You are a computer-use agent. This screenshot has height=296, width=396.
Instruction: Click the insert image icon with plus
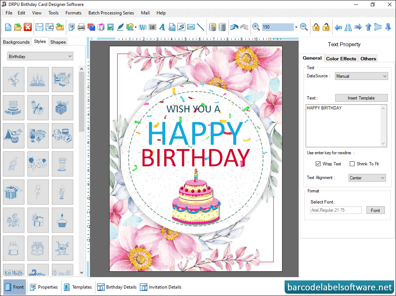111,27
